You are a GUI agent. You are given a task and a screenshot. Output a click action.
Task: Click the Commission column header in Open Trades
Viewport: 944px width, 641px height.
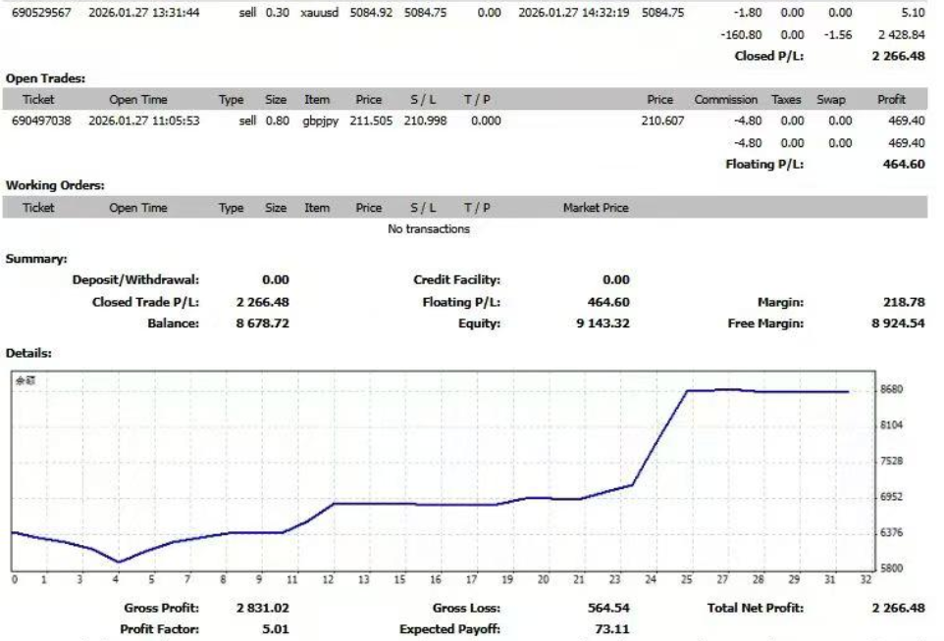(725, 100)
